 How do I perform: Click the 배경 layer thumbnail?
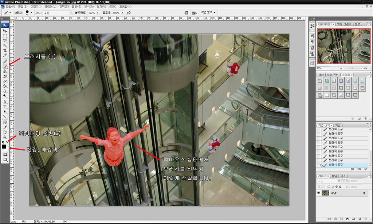325,193
